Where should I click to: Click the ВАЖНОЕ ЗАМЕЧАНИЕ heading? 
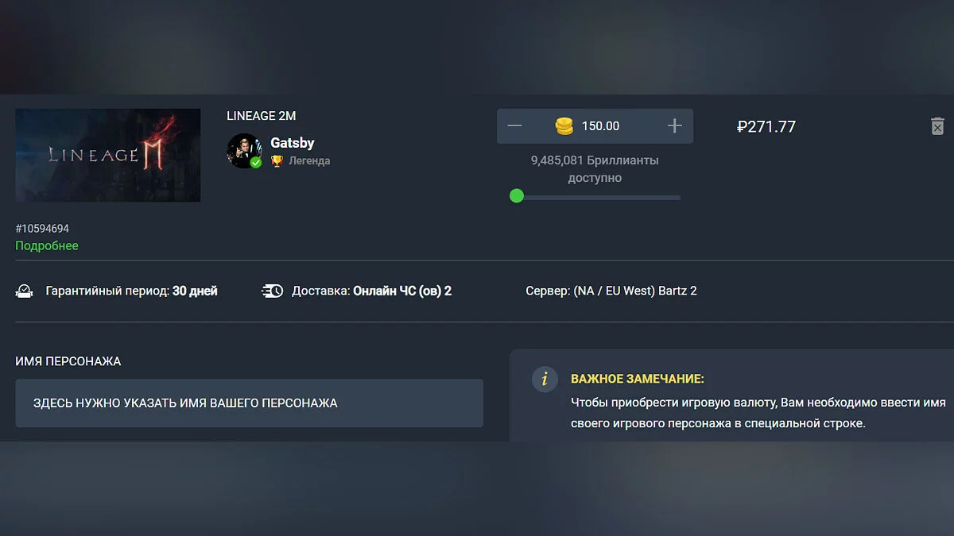click(x=638, y=379)
